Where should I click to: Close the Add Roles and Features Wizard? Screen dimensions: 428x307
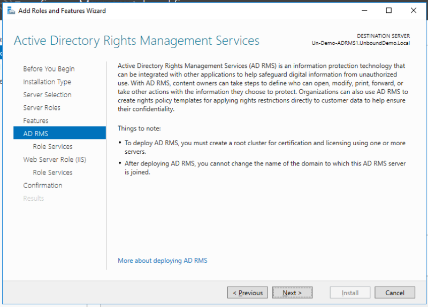413,11
